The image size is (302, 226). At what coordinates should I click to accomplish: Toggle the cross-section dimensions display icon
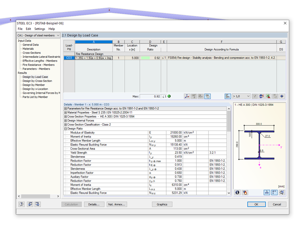(267, 192)
